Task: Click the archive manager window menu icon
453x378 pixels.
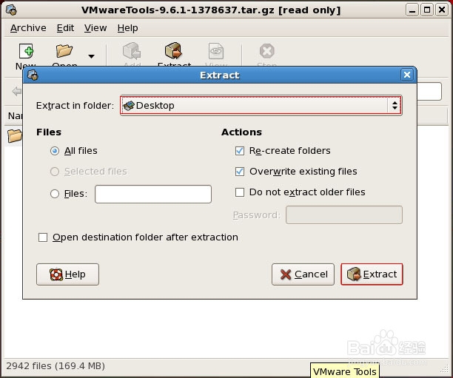Action: click(11, 10)
